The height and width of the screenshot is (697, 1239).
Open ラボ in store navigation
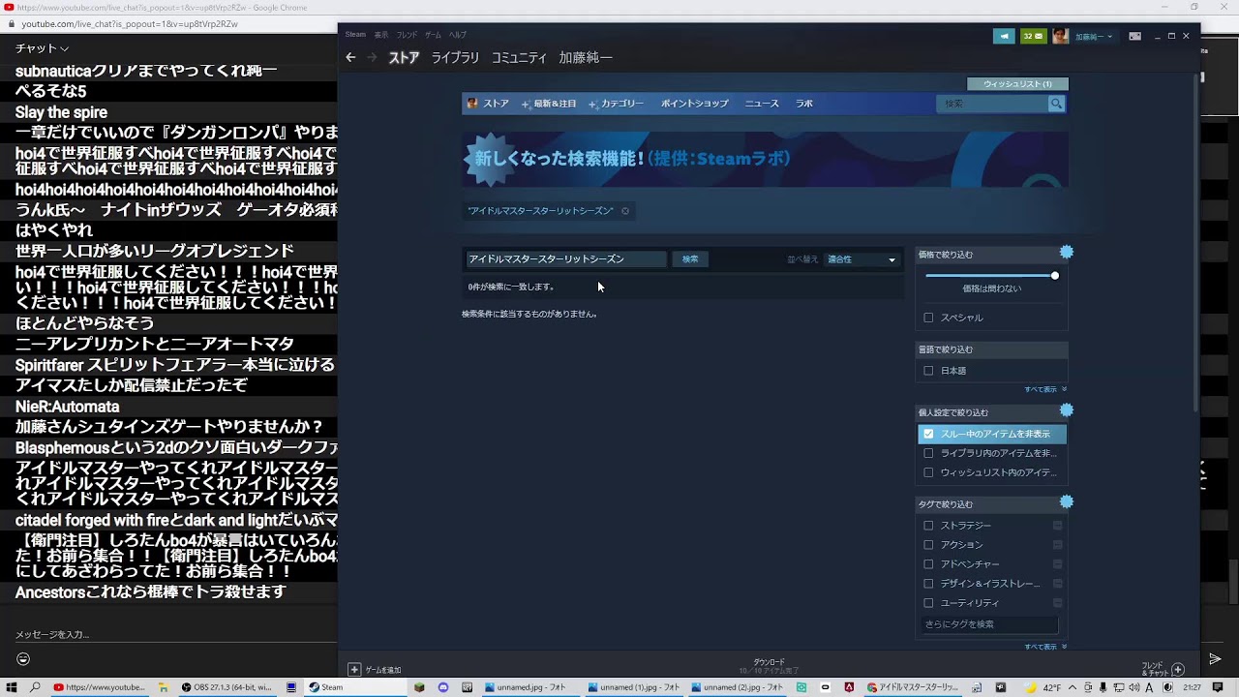pyautogui.click(x=804, y=104)
